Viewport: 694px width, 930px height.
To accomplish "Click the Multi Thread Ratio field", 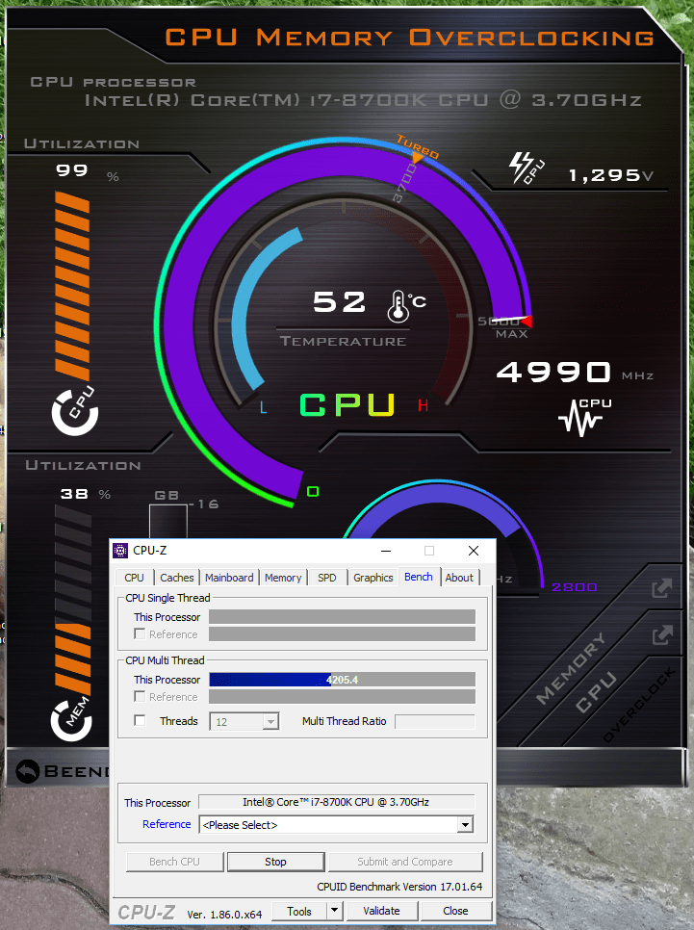I will (435, 721).
